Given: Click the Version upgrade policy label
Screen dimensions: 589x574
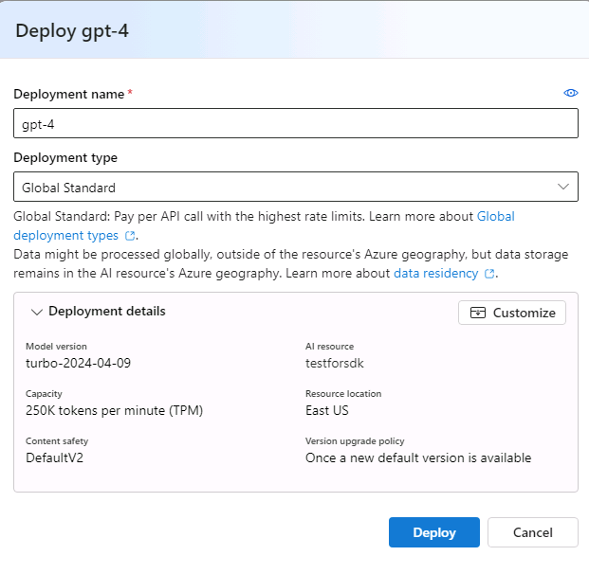Looking at the screenshot, I should point(355,440).
